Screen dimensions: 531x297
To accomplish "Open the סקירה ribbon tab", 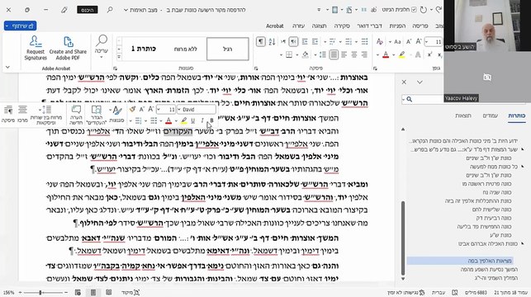I will (x=342, y=26).
